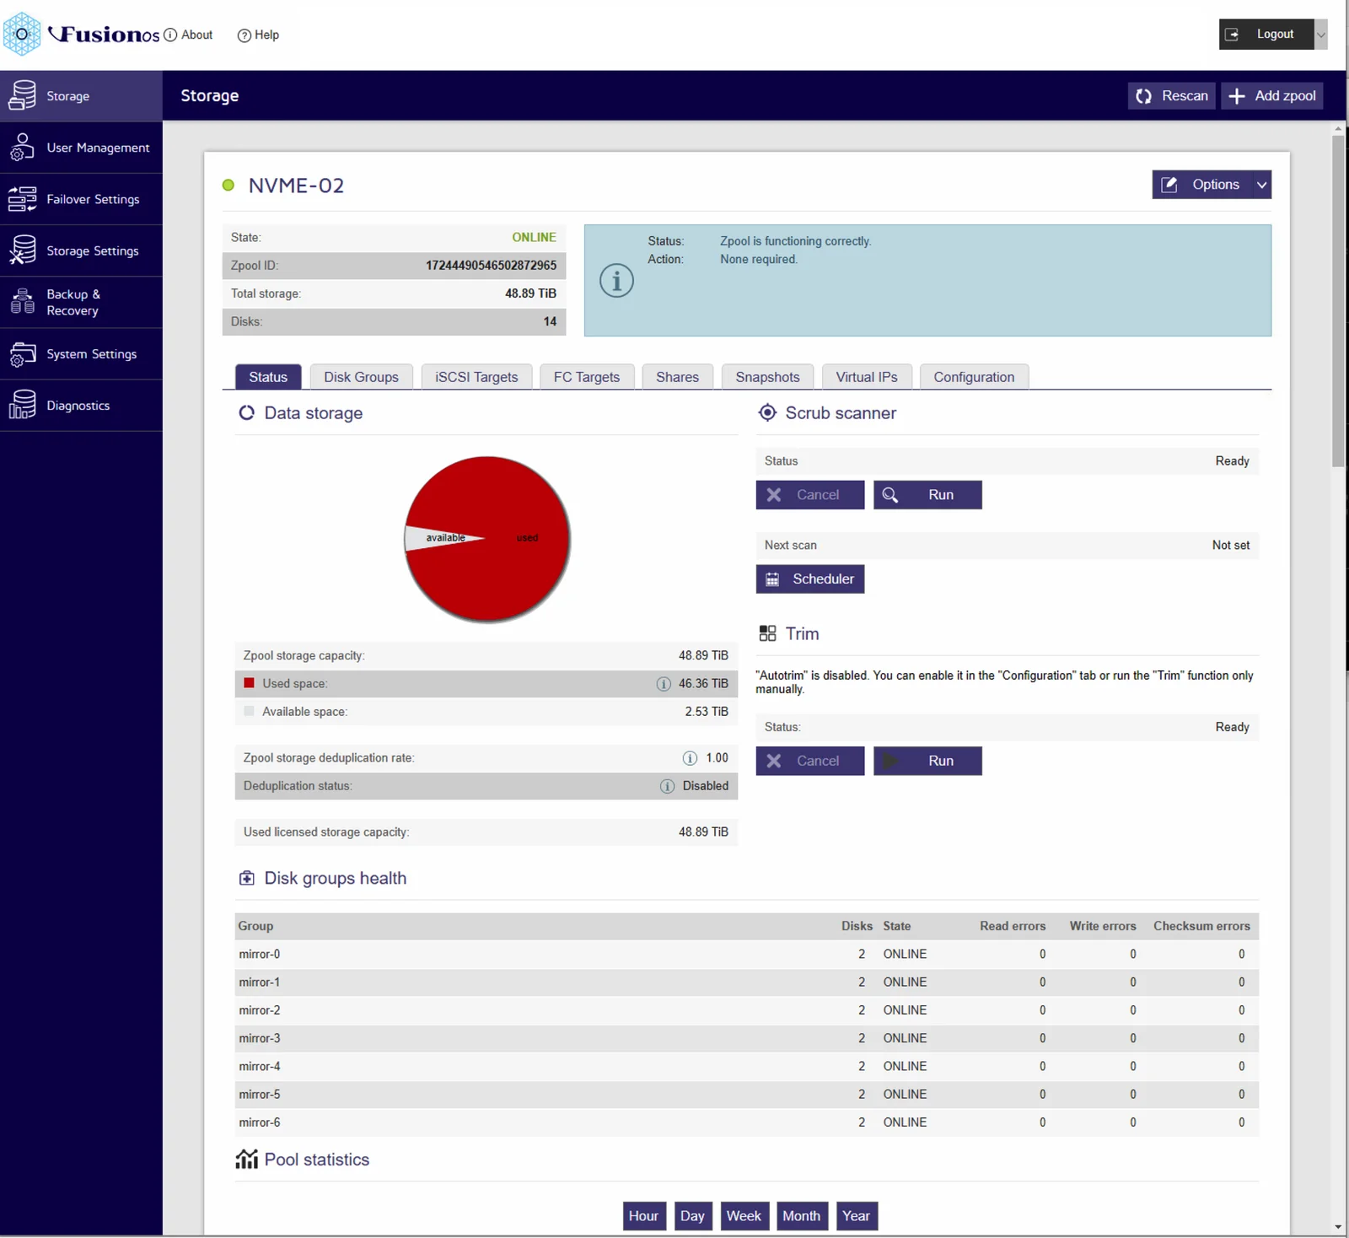Open Storage Settings in the sidebar

(81, 250)
